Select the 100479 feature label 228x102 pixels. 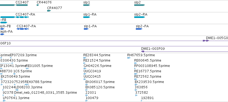point(92,98)
